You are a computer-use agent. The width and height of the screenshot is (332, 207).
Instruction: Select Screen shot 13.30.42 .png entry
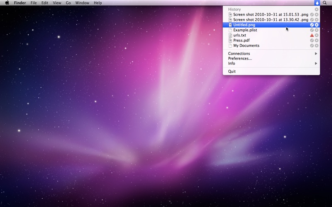pos(270,19)
